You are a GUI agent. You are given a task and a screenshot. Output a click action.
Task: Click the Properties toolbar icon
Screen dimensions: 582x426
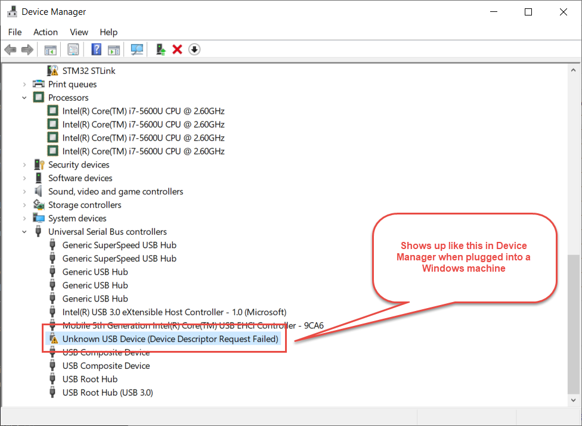tap(73, 49)
